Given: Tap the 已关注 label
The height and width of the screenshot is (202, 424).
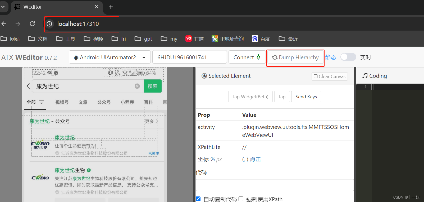Looking at the screenshot, I should tap(154, 153).
